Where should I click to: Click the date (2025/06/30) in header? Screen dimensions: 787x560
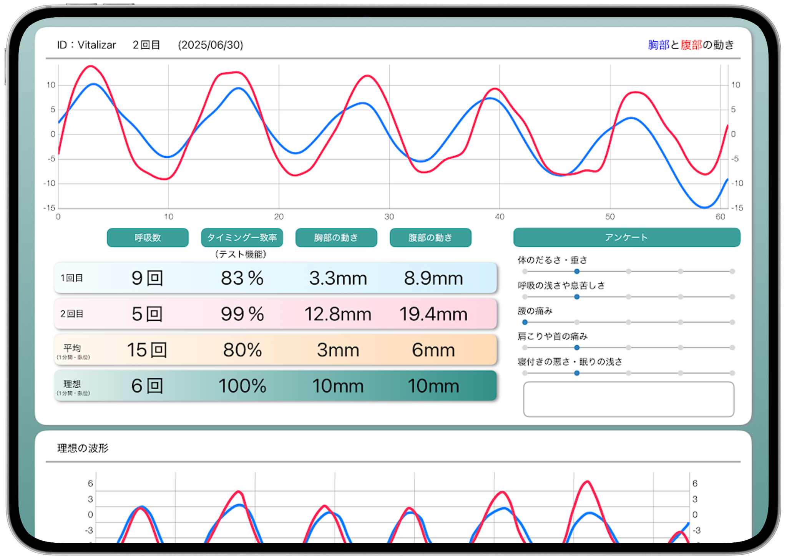click(210, 45)
